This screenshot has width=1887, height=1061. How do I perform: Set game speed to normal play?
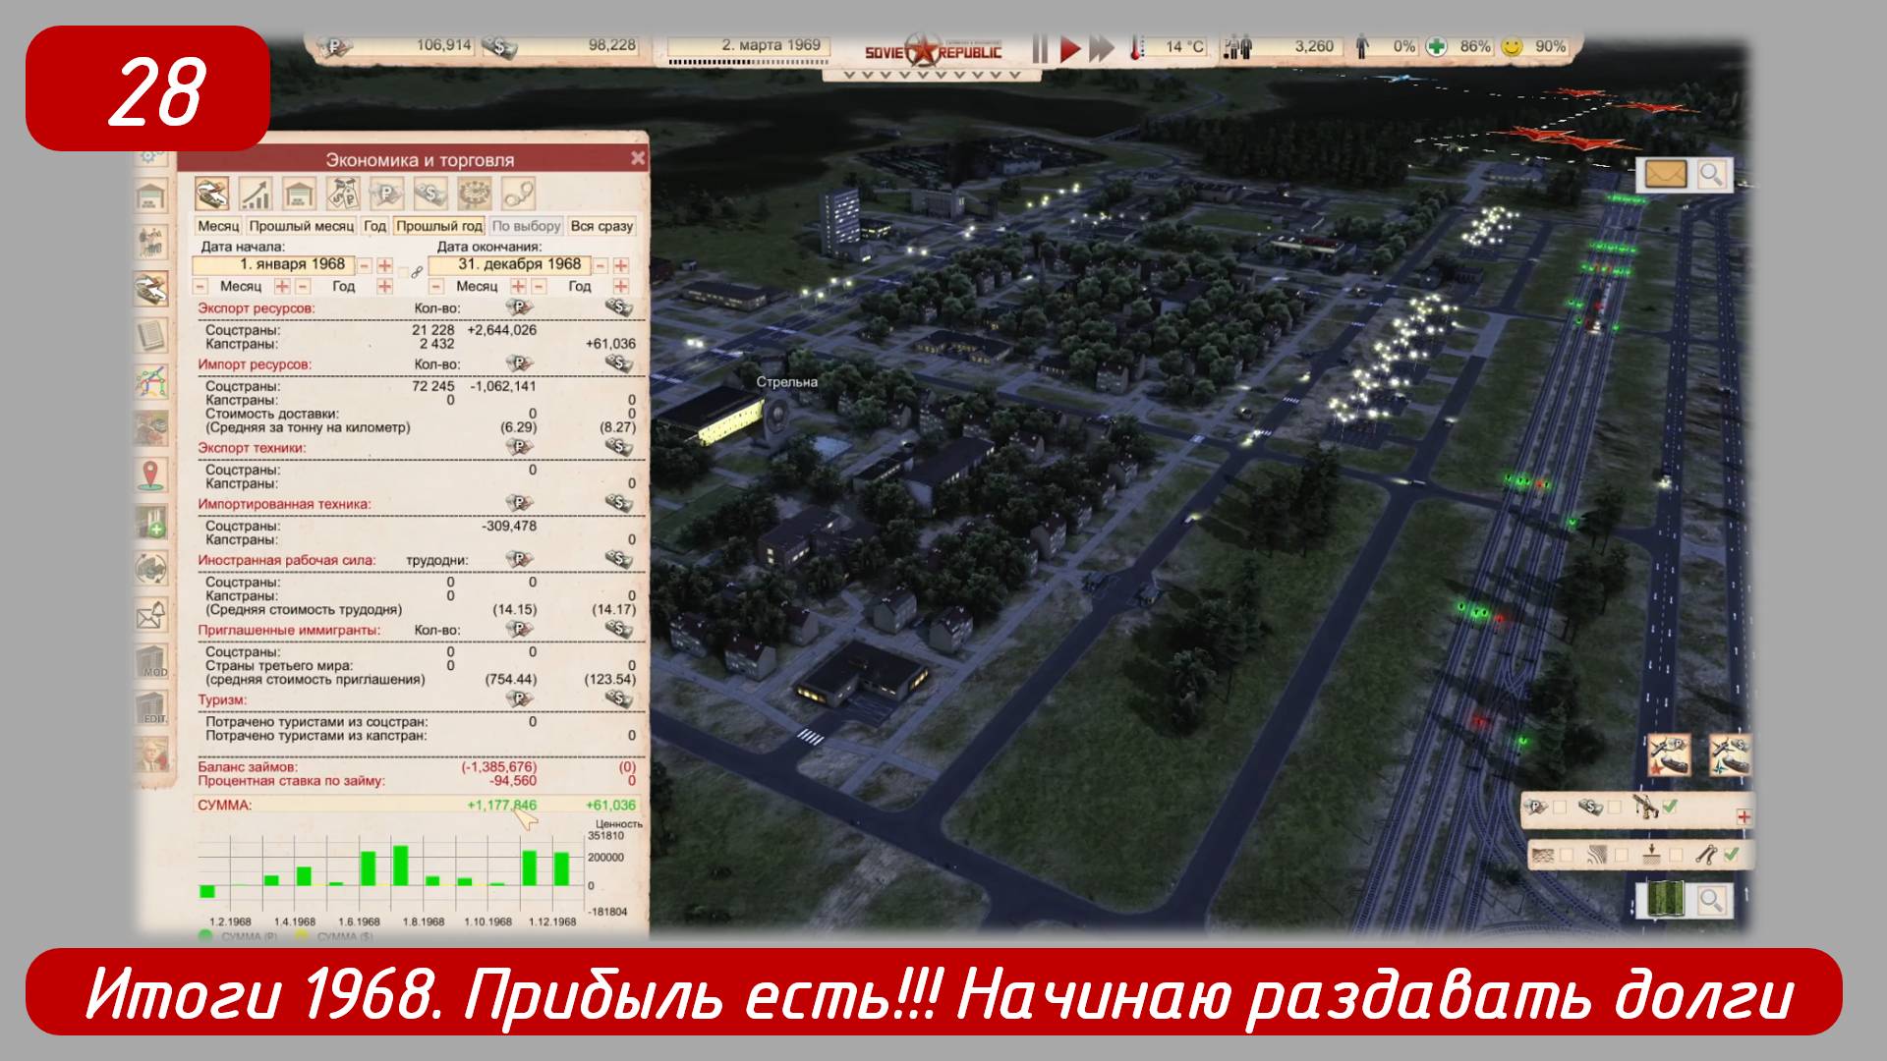point(1070,48)
